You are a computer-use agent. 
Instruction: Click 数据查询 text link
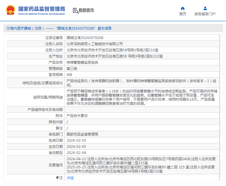tap(86, 10)
